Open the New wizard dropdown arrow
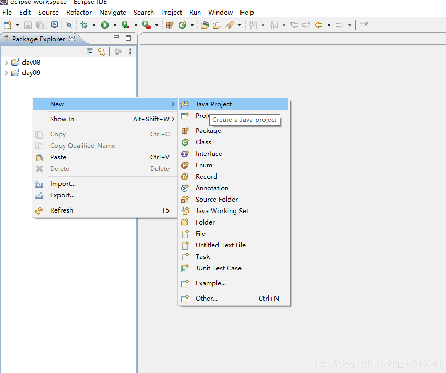Viewport: 446px width, 373px height. click(x=17, y=26)
